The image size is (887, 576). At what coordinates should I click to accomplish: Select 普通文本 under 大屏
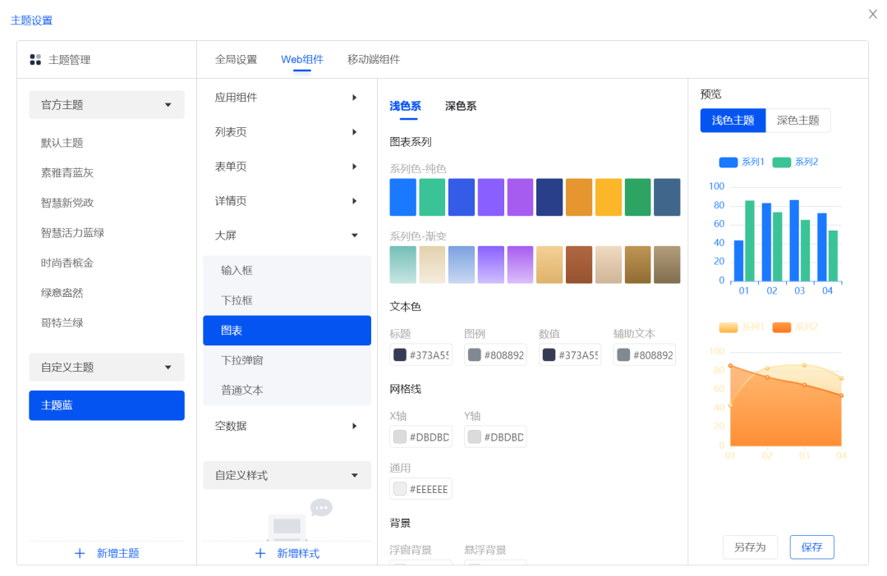point(287,390)
